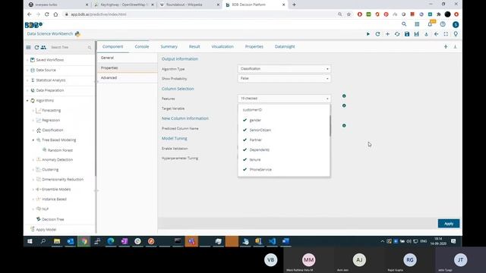Expand the Saved Workflows tree node
The width and height of the screenshot is (486, 273).
[27, 60]
